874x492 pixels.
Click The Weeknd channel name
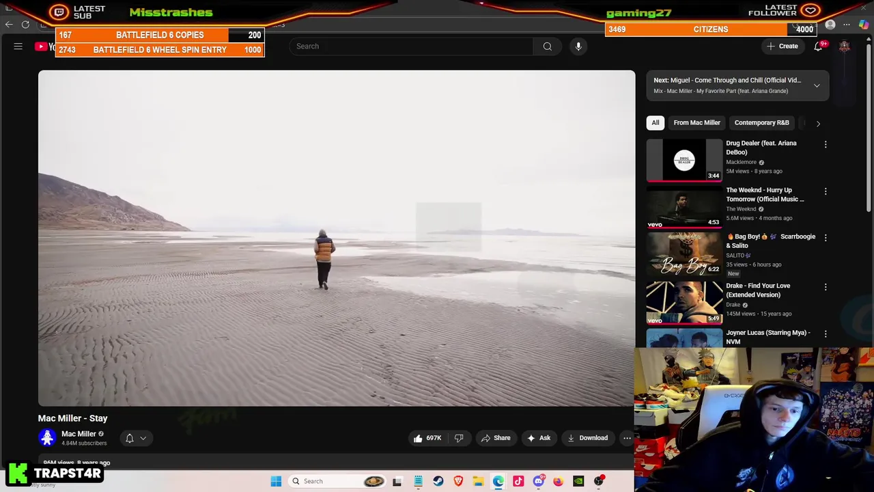tap(741, 209)
